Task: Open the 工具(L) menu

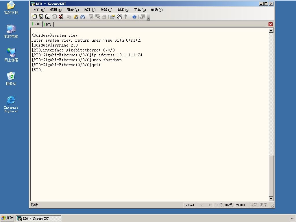Action: coord(140,10)
